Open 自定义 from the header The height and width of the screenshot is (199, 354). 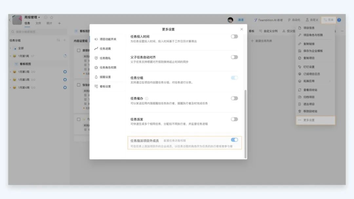312,20
